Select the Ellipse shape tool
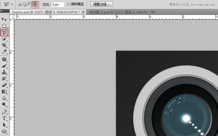This screenshot has height=136, width=218. tap(4, 131)
